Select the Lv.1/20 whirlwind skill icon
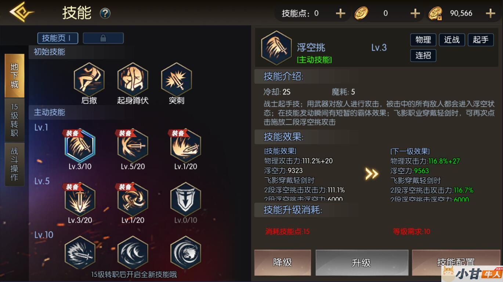This screenshot has height=282, width=503. [x=133, y=199]
